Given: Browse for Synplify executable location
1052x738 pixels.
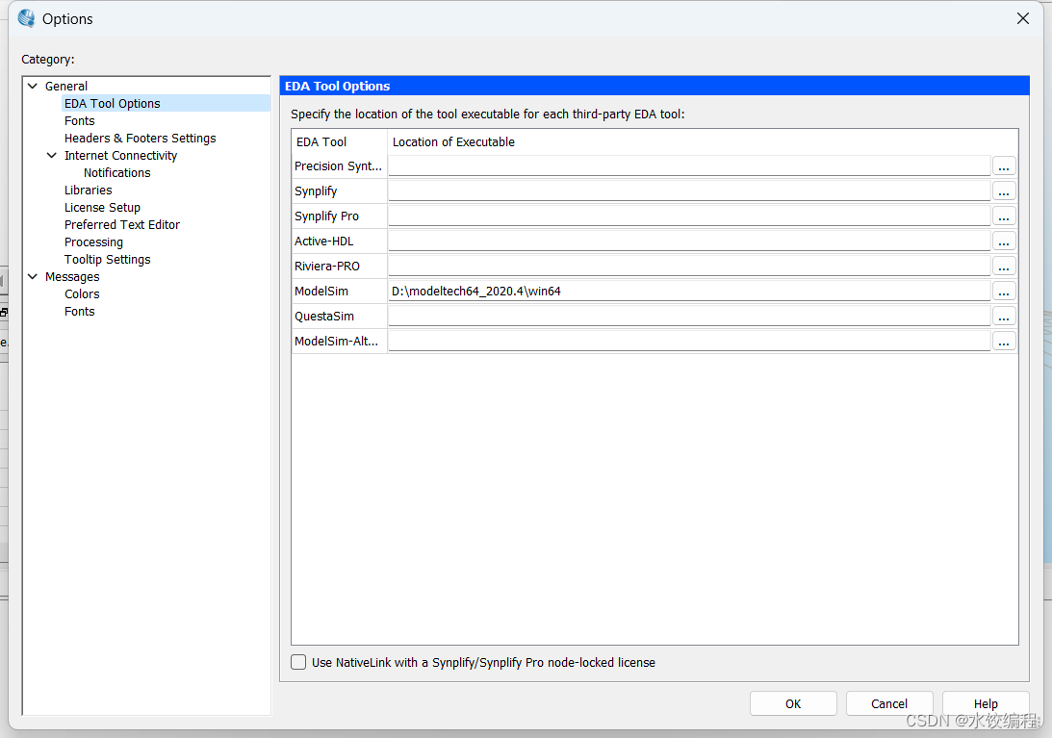Looking at the screenshot, I should tap(1004, 191).
